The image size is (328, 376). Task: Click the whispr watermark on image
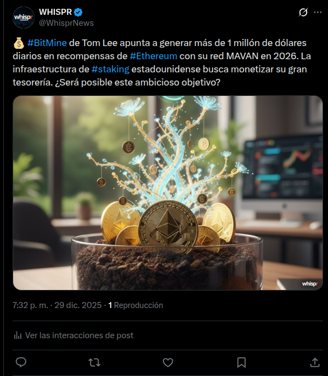click(310, 284)
